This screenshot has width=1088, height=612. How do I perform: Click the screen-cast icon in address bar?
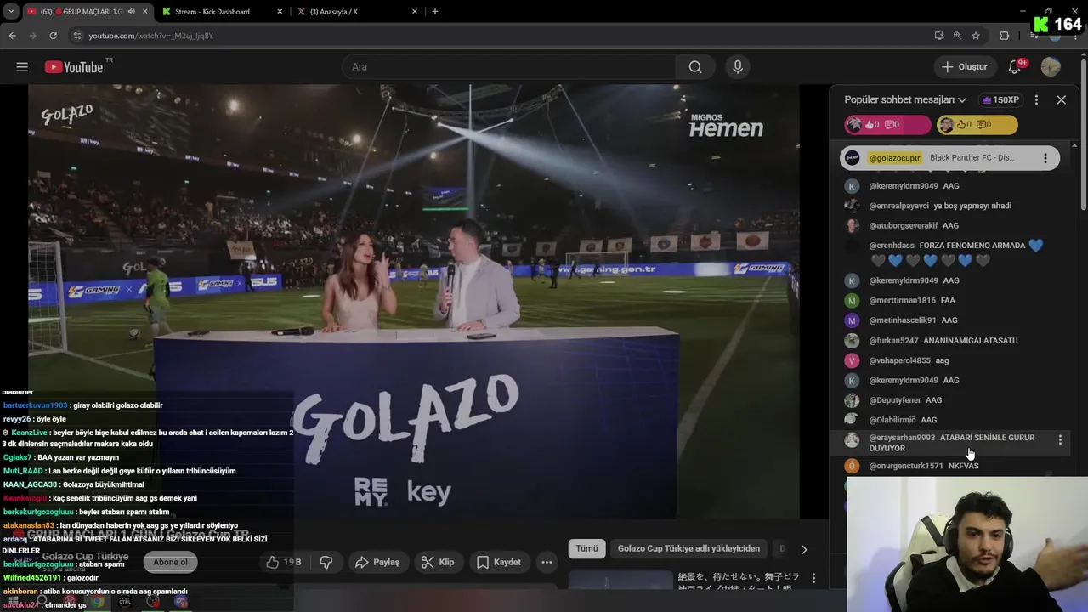939,36
